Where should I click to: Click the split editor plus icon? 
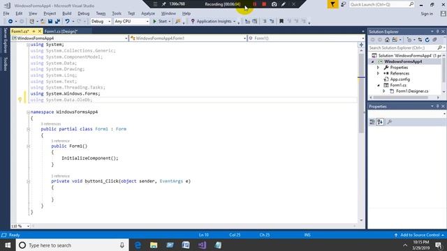coord(361,45)
